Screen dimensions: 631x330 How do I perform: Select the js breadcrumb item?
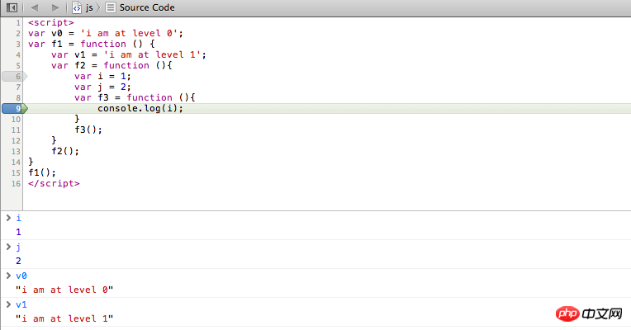[89, 7]
